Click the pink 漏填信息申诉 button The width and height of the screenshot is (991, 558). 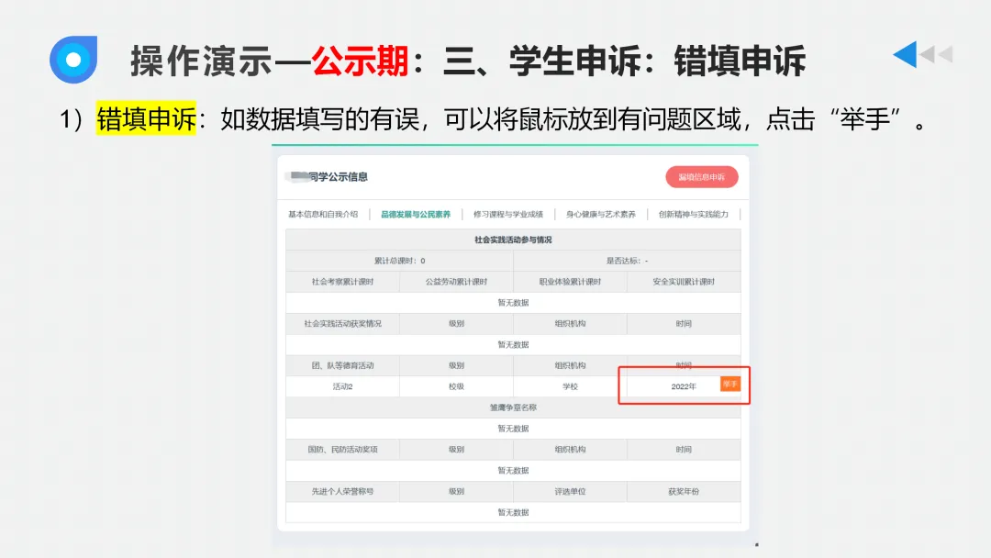click(x=700, y=176)
